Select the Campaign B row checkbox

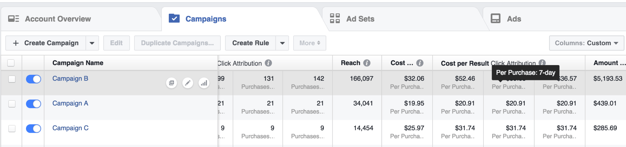12,79
